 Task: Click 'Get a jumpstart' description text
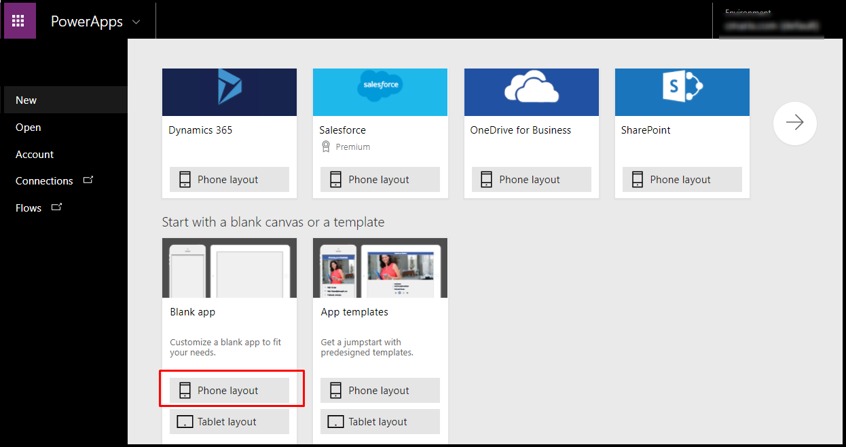[367, 347]
